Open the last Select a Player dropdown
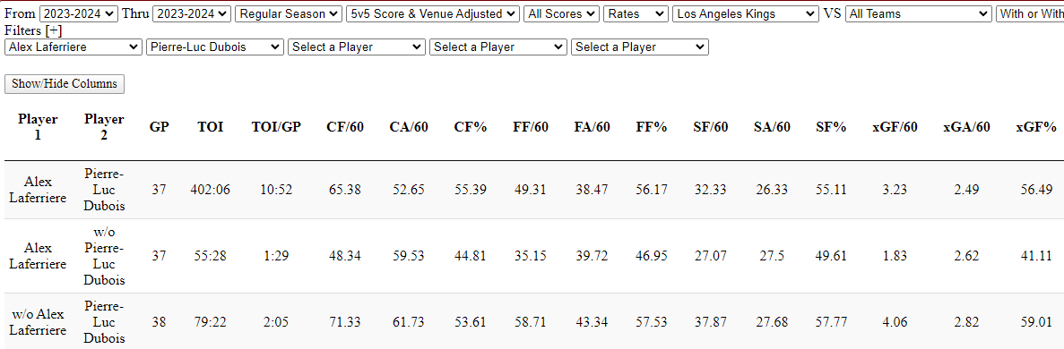The image size is (1064, 349). [640, 47]
